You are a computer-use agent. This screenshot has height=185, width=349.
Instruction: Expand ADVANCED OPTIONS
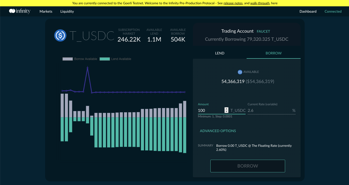(x=218, y=131)
